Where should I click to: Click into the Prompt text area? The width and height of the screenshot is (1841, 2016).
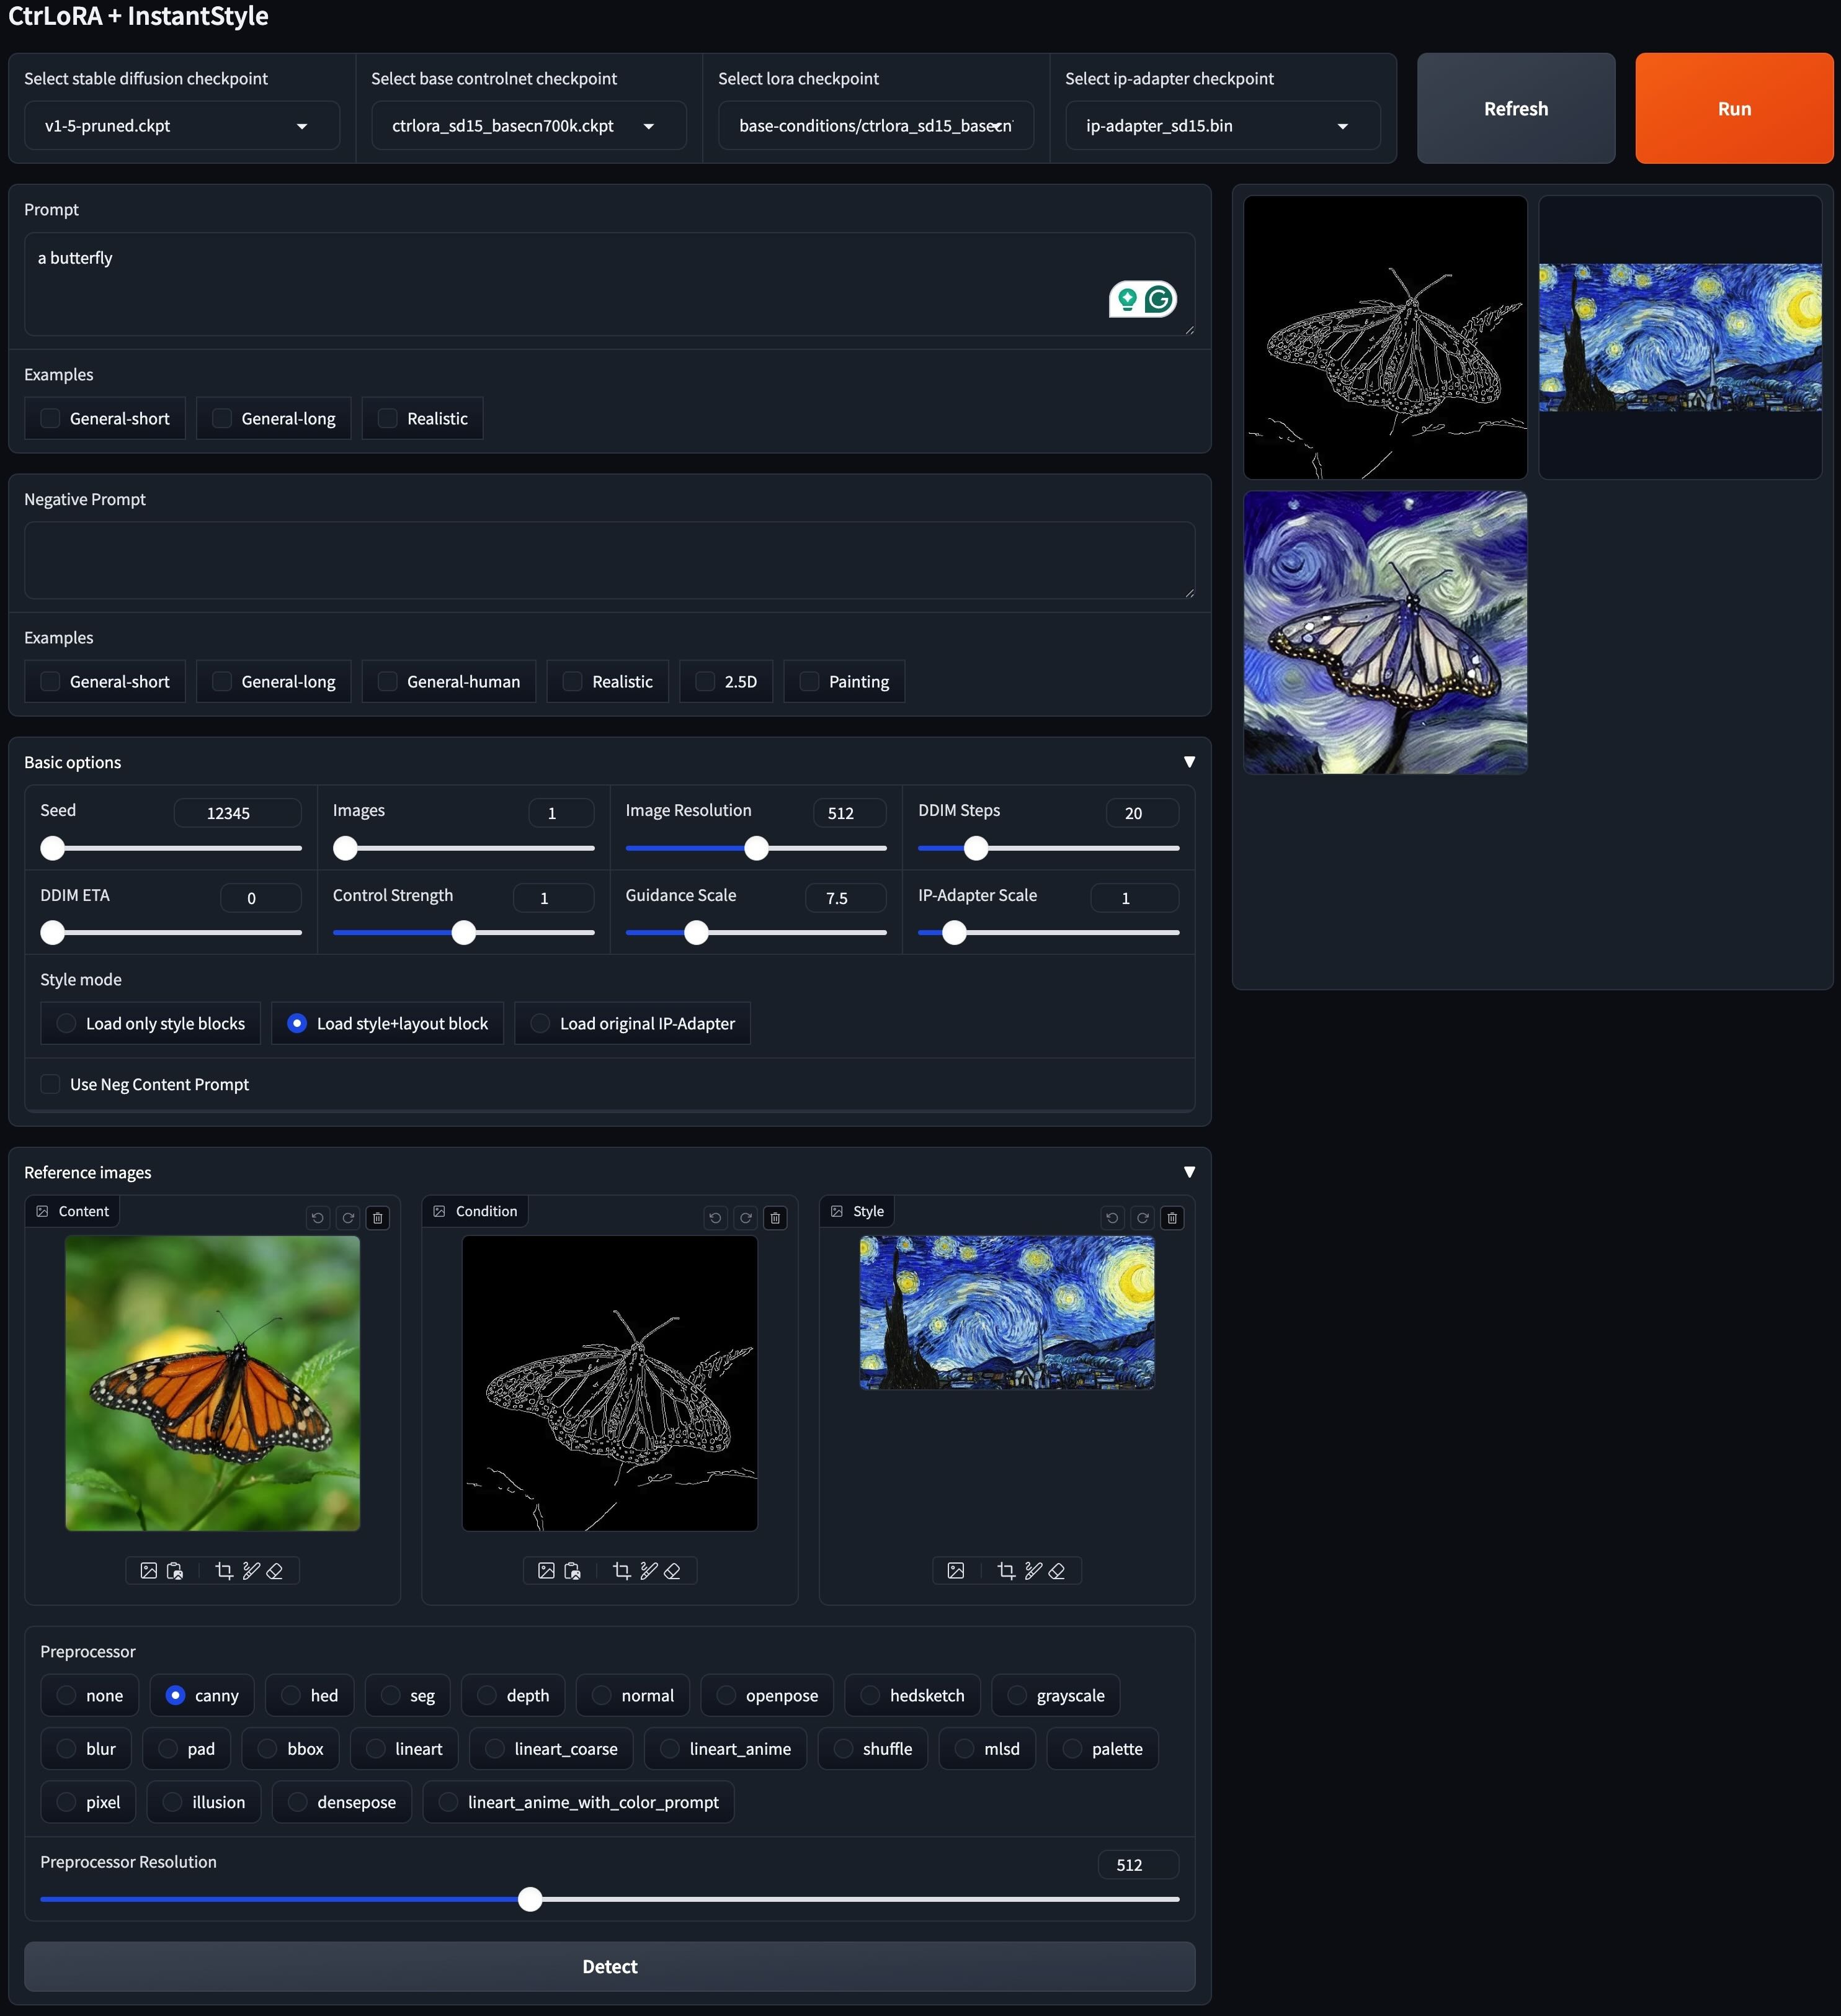610,284
